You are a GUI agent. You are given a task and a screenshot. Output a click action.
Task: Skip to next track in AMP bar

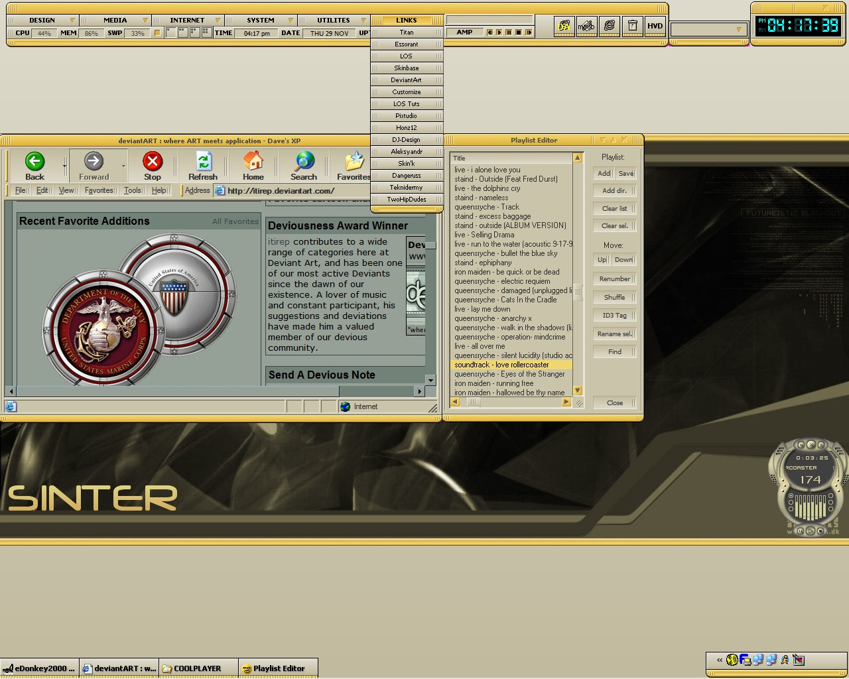(x=529, y=32)
